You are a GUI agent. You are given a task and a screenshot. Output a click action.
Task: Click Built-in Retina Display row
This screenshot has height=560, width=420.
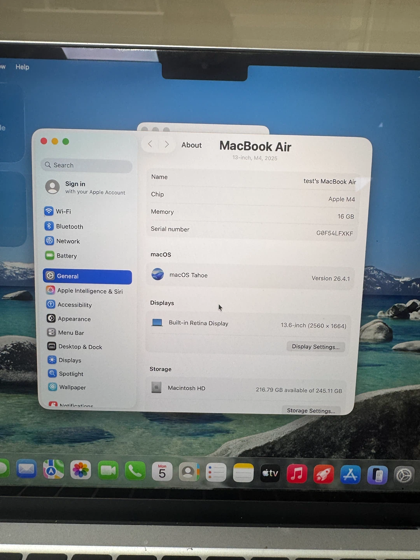[248, 324]
